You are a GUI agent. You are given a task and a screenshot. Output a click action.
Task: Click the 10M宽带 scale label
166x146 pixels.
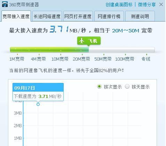[x=60, y=59]
